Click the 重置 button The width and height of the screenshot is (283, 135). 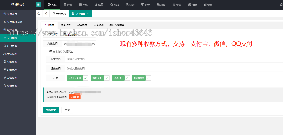point(67,110)
